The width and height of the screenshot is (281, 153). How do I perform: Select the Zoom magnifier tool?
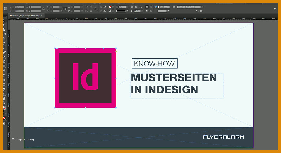point(4,103)
